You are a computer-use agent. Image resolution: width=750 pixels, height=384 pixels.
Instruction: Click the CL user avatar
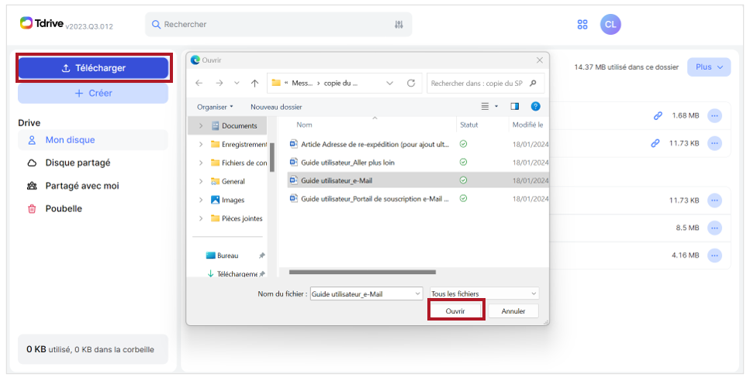611,24
